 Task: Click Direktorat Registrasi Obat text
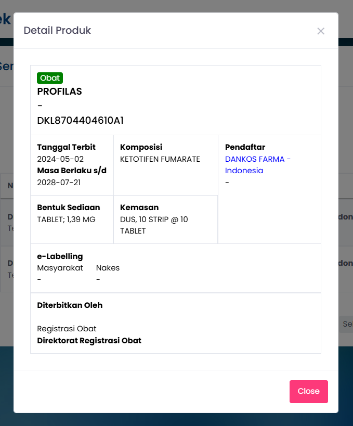88,340
